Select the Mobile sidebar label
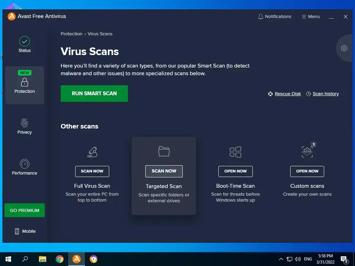The height and width of the screenshot is (266, 355). 29,231
